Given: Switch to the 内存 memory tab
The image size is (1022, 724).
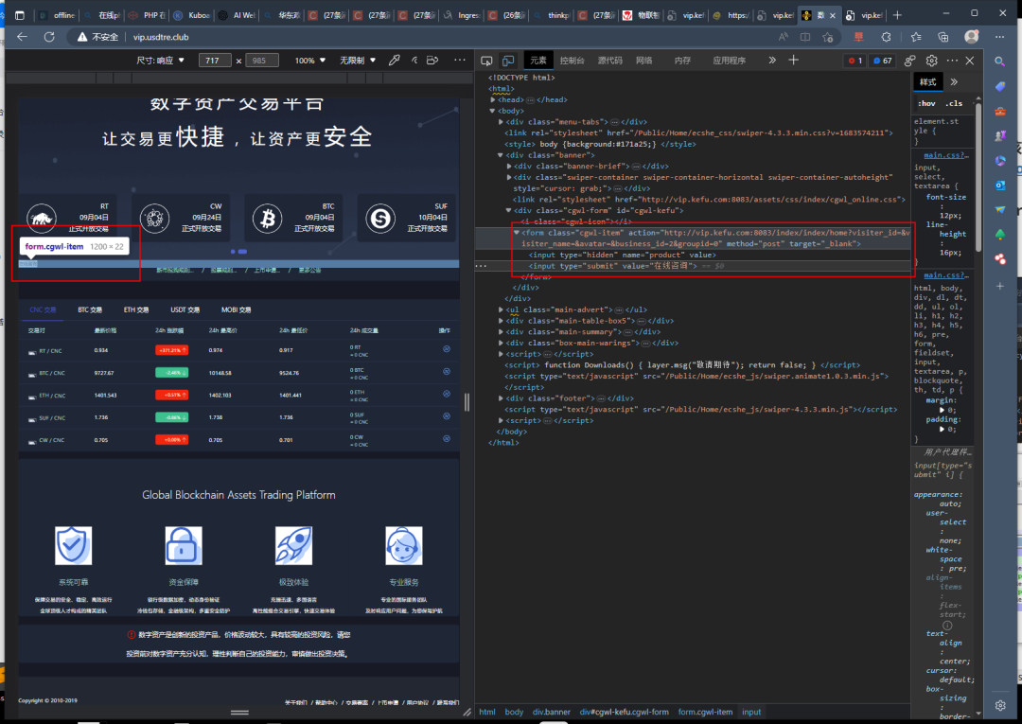Looking at the screenshot, I should click(x=682, y=61).
